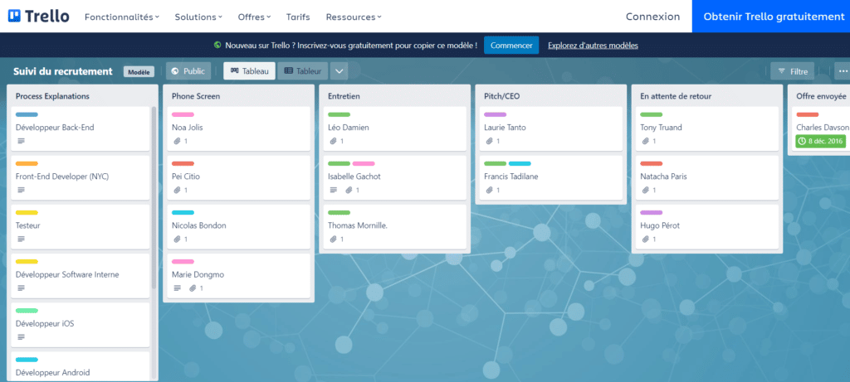The height and width of the screenshot is (382, 850).
Task: Click the Commencer button
Action: click(x=511, y=45)
